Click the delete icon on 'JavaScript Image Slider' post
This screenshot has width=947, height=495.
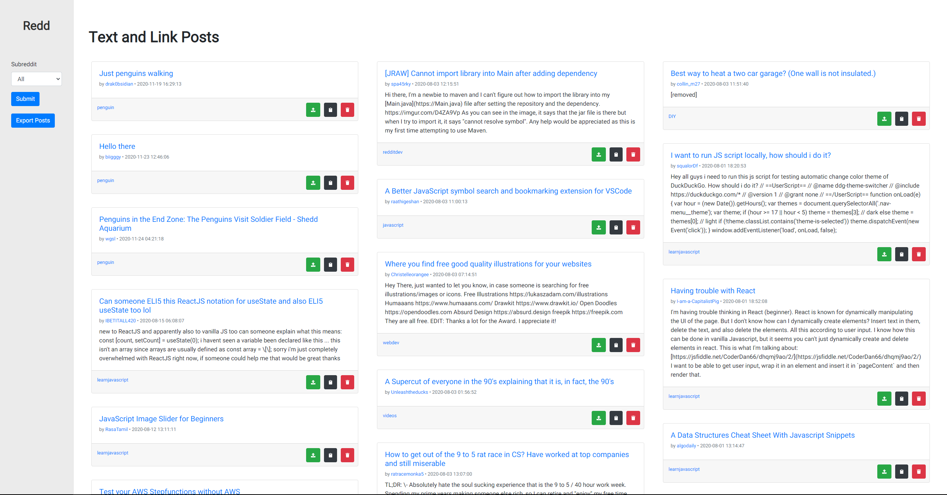click(349, 453)
